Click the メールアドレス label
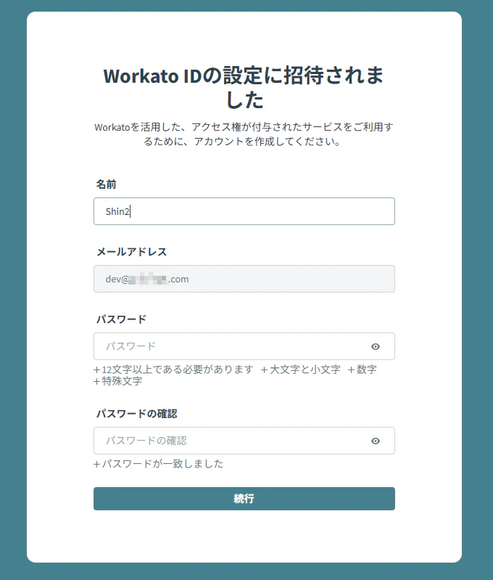This screenshot has width=493, height=580. (131, 252)
